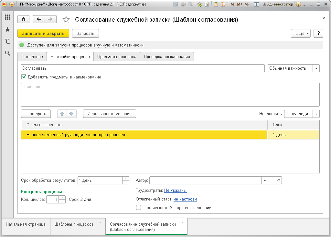
Task: Open the sections menu grid icon
Action: pyautogui.click(x=8, y=17)
